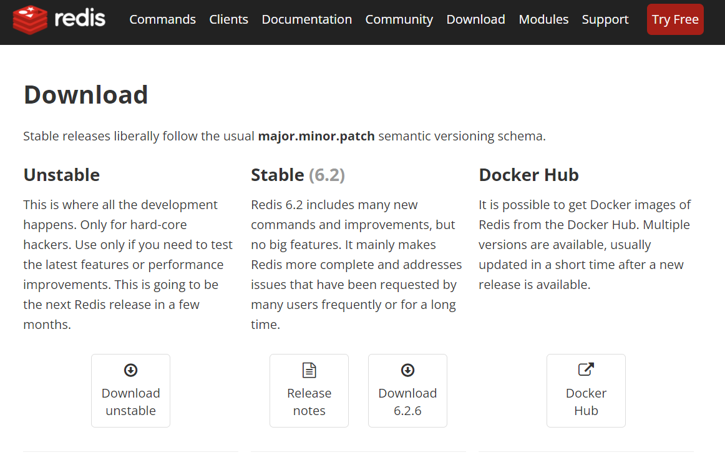Open the Release notes button text
Image resolution: width=725 pixels, height=460 pixels.
[309, 402]
